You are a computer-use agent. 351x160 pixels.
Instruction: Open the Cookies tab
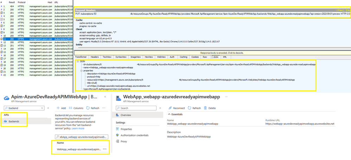click(x=195, y=57)
